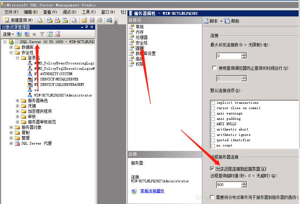This screenshot has width=300, height=204.
Task: Collapse the 安全性 folder in tree
Action: 11,52
